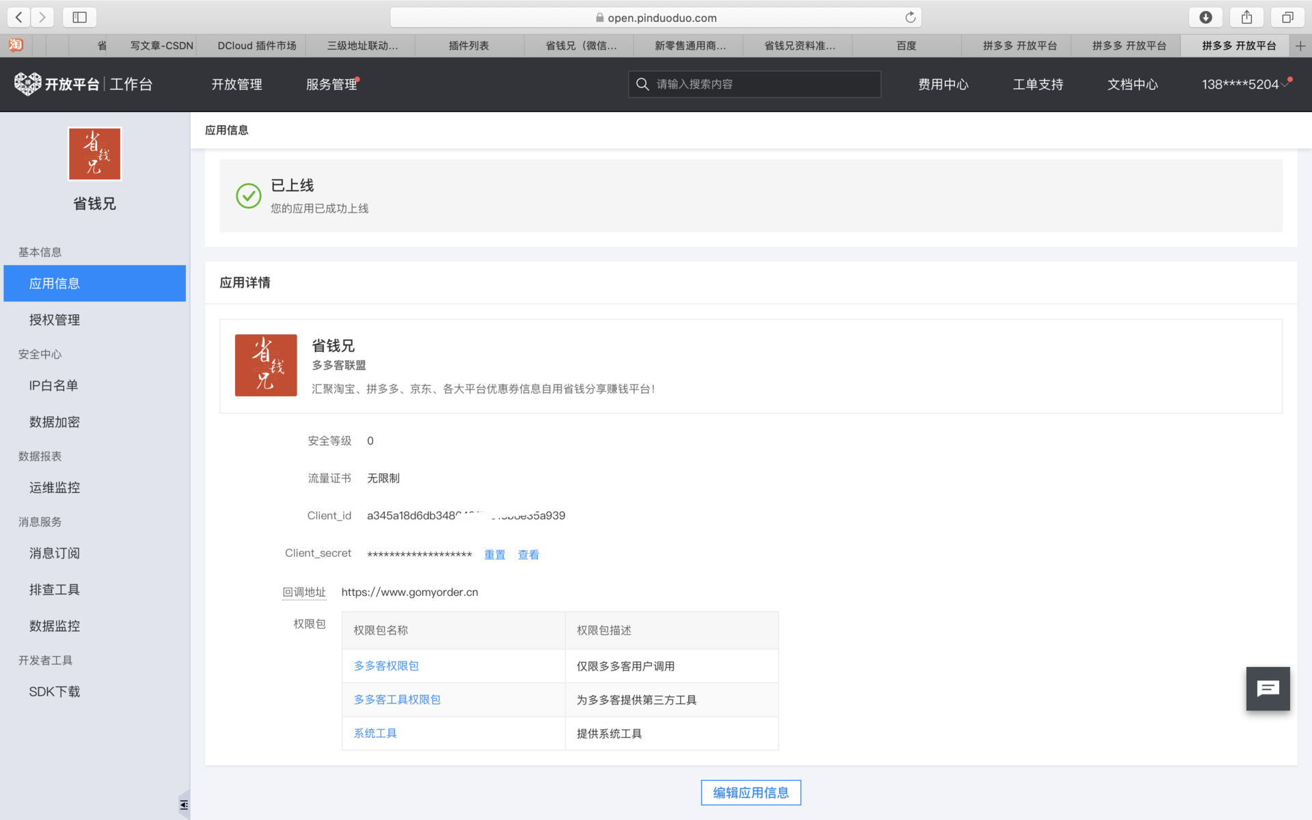
Task: Click the new tab plus button
Action: point(1300,46)
